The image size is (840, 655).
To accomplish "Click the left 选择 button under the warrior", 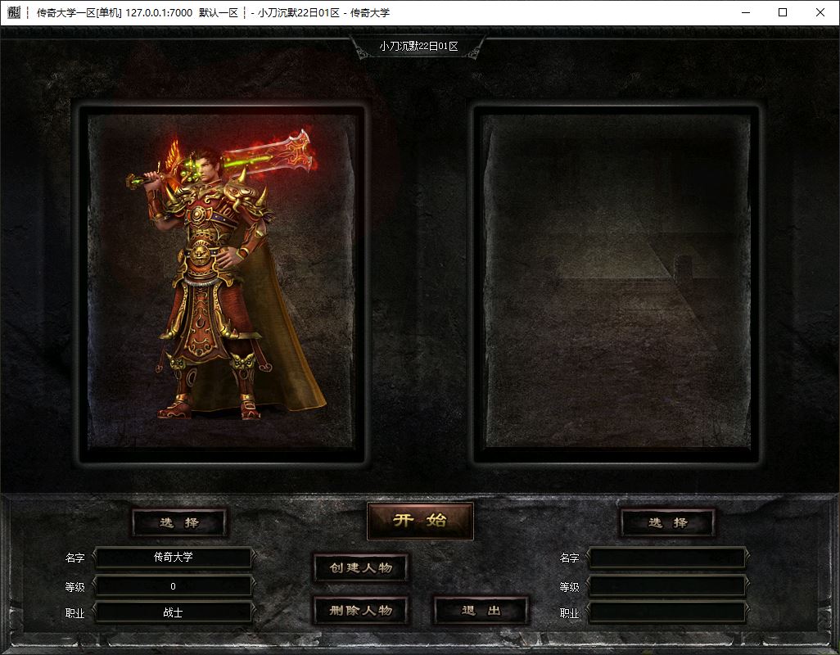I will 179,522.
